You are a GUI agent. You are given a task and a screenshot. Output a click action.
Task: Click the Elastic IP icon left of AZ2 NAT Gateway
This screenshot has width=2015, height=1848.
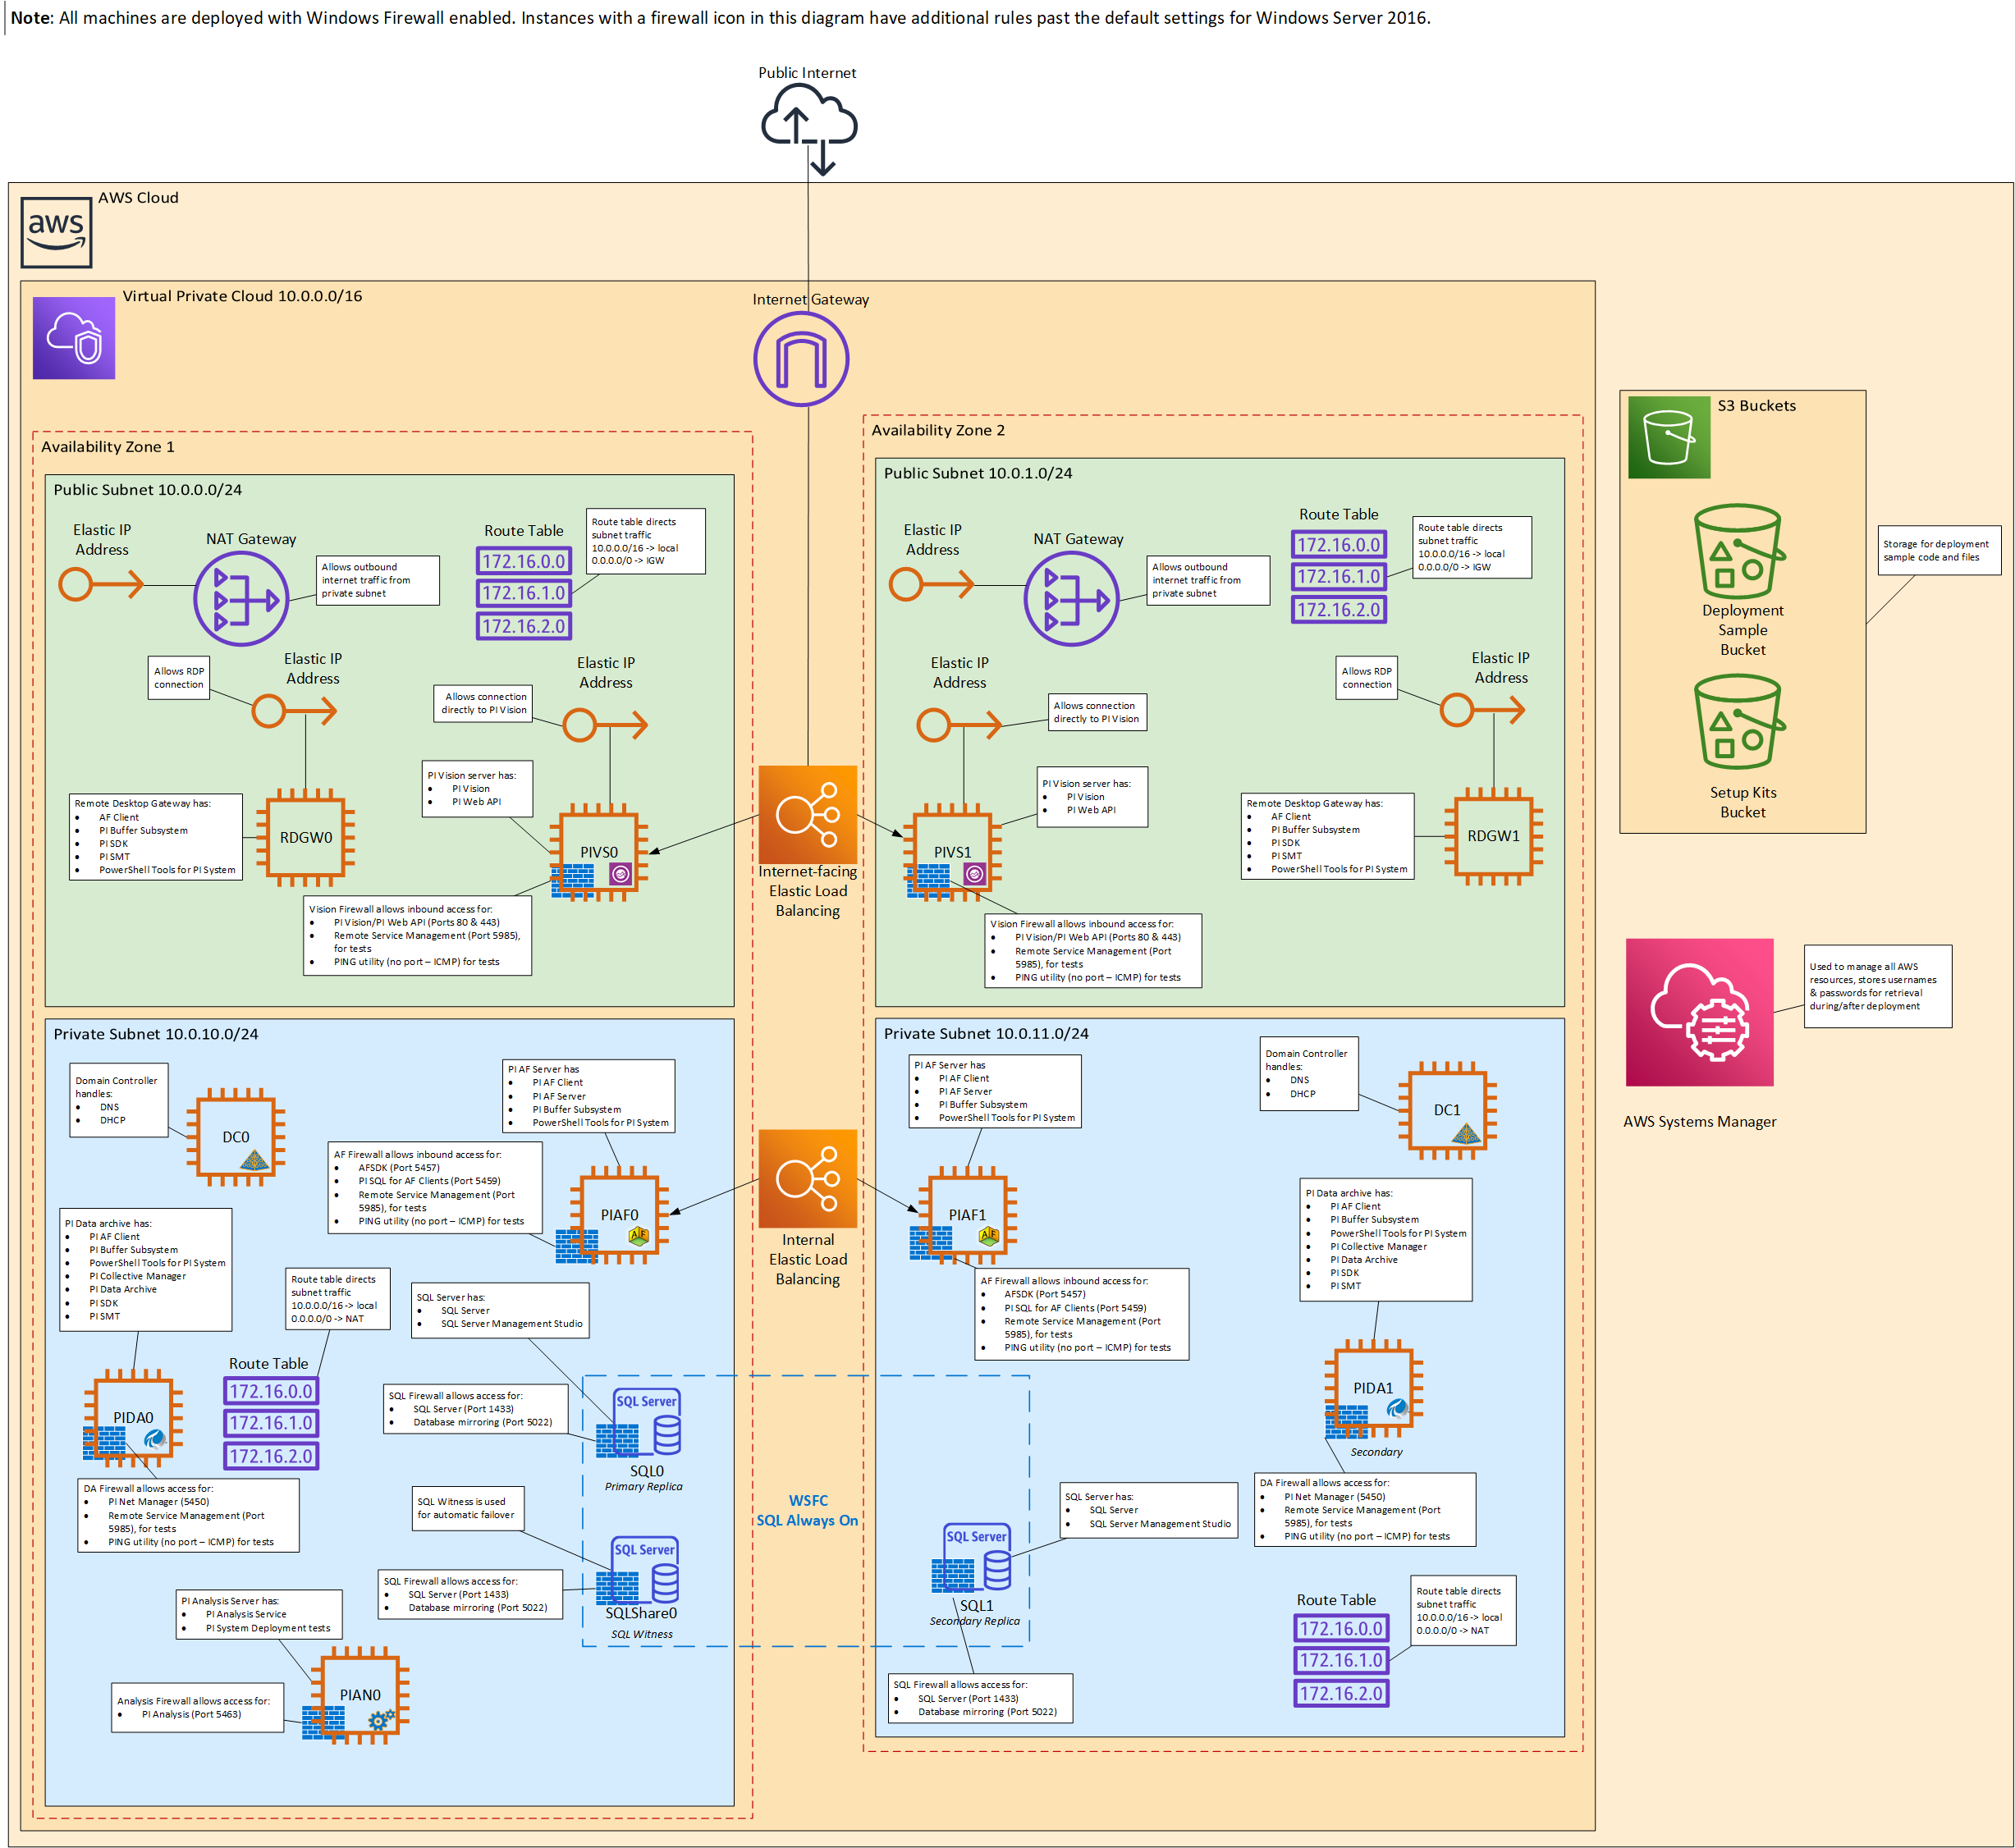tap(932, 584)
